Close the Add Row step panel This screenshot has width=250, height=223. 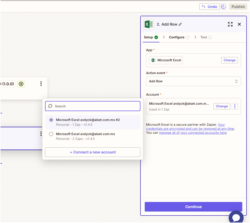[239, 24]
